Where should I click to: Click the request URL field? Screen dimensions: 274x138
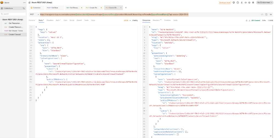114,15
